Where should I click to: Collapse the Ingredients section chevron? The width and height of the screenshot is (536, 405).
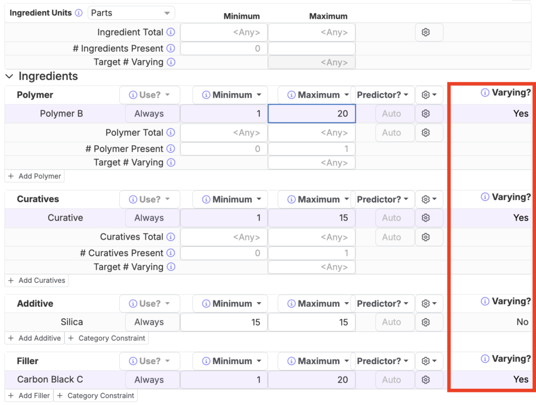pos(9,76)
